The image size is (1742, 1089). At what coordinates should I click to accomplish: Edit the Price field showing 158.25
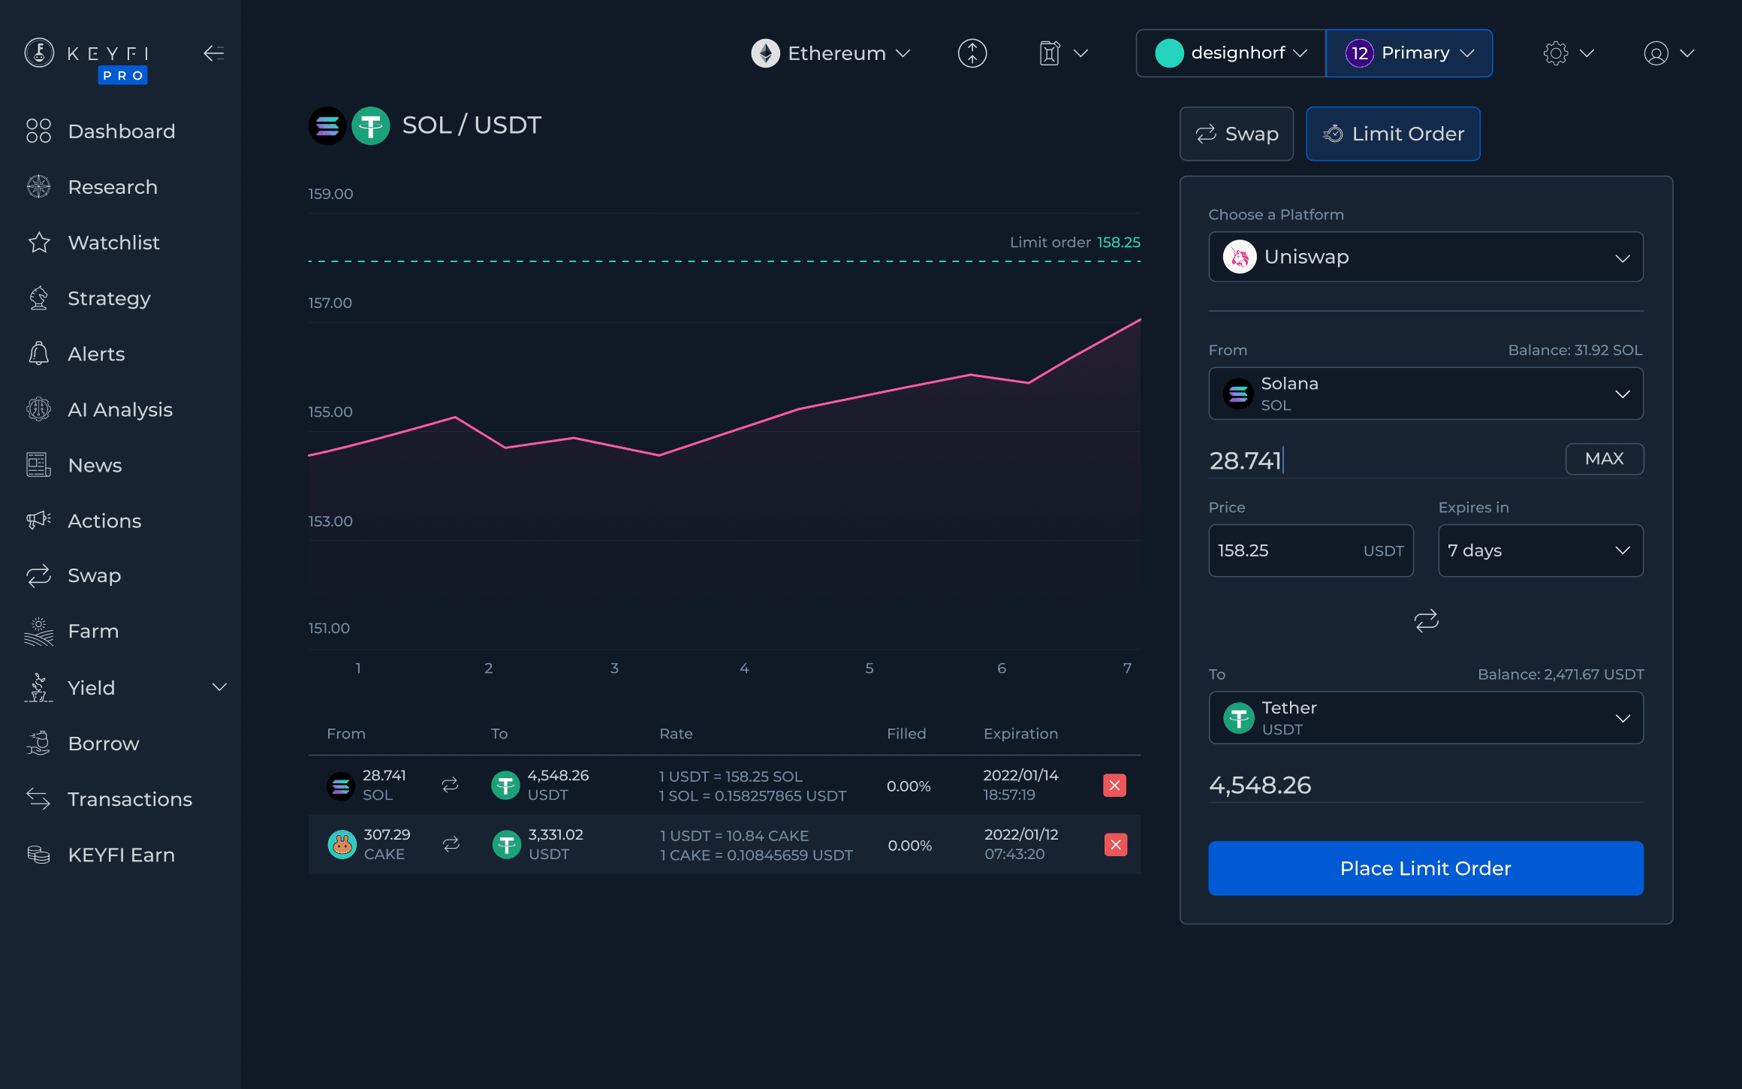(1276, 550)
